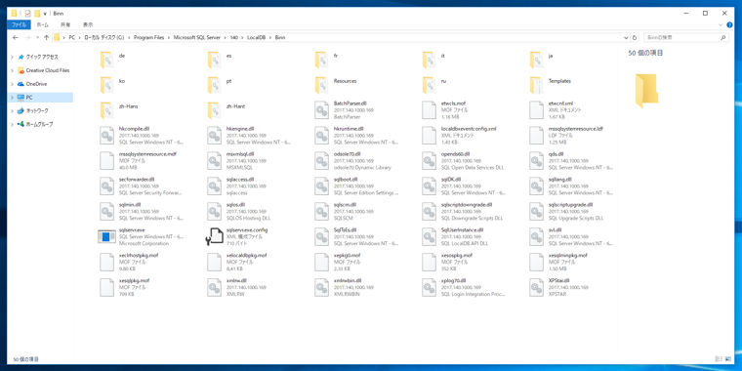Open the 表示 ribbon tab

(88, 24)
